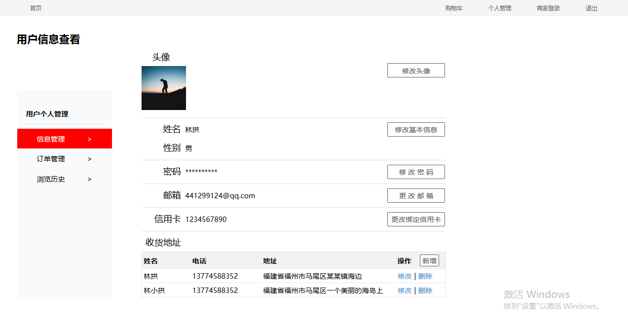Click the 更改邮箱 button

[x=416, y=196]
